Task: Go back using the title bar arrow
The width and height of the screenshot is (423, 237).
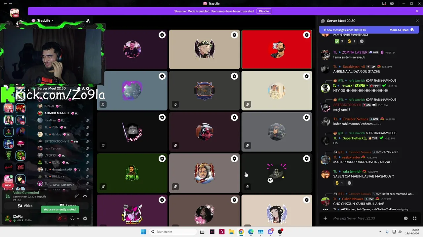Action: click(x=5, y=4)
